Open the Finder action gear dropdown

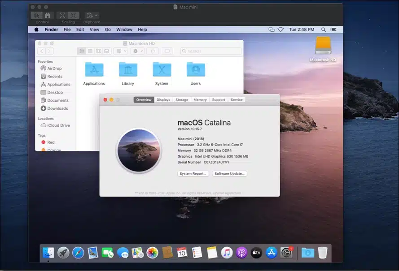(x=136, y=51)
